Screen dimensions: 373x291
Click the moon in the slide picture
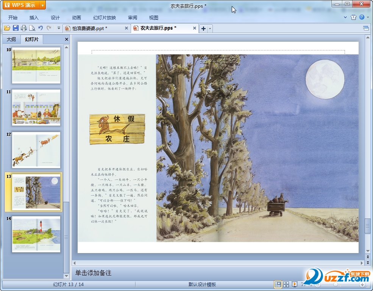tap(325, 79)
